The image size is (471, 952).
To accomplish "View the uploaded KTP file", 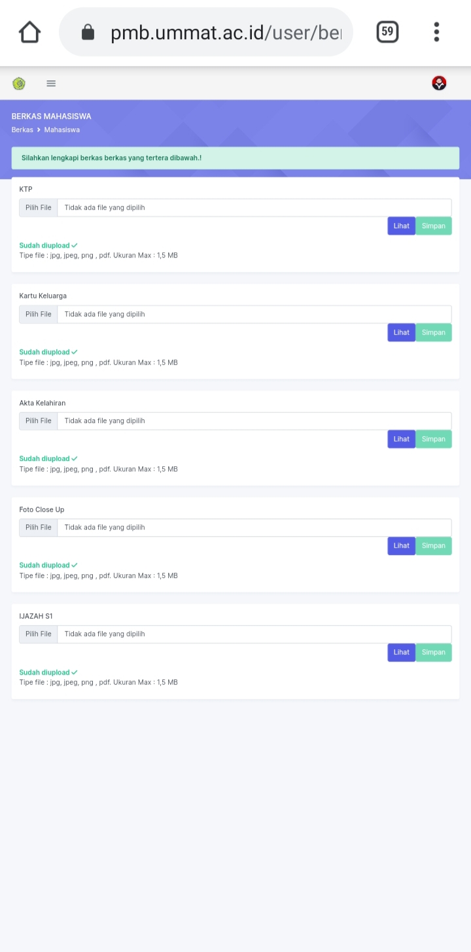I will coord(401,226).
